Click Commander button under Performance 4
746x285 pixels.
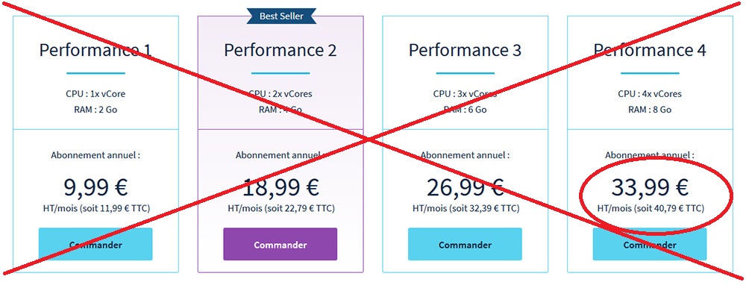[650, 244]
